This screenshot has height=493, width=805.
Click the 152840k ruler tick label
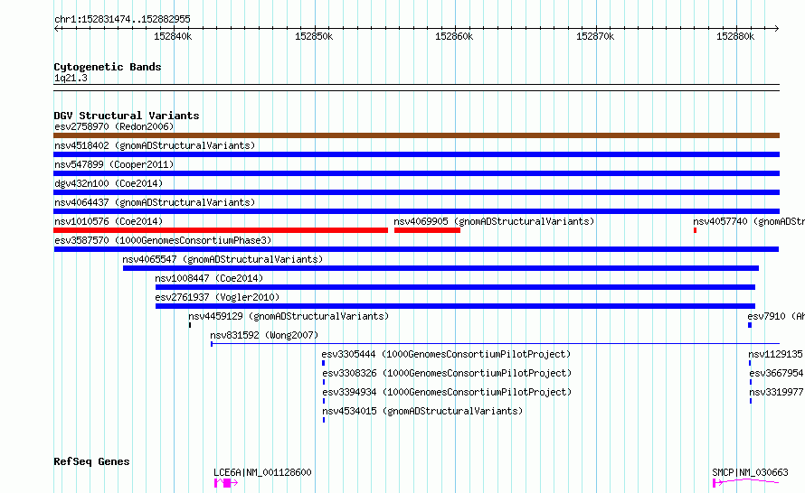coord(173,36)
